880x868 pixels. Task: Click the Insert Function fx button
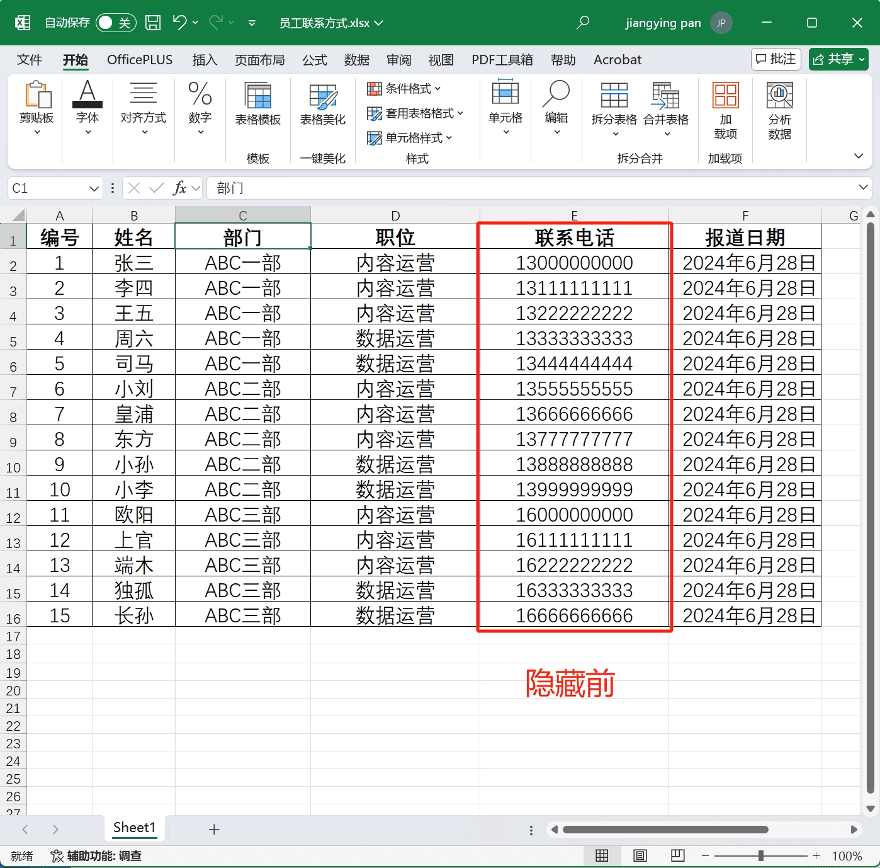181,188
